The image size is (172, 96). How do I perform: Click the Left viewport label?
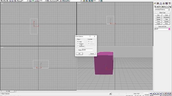point(2,47)
